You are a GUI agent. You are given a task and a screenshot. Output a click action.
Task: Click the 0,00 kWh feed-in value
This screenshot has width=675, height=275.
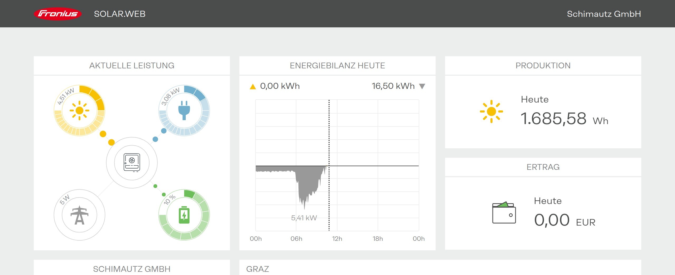[x=280, y=86]
